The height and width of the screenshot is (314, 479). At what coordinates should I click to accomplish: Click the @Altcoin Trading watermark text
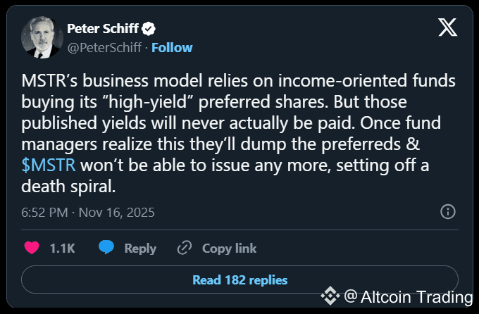(x=408, y=298)
